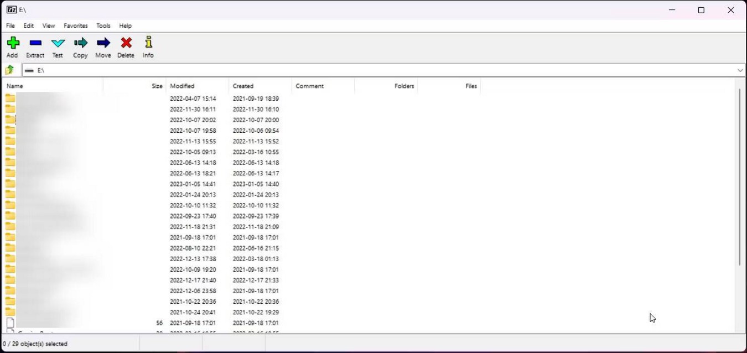
Task: Open the Favorites menu
Action: [75, 25]
